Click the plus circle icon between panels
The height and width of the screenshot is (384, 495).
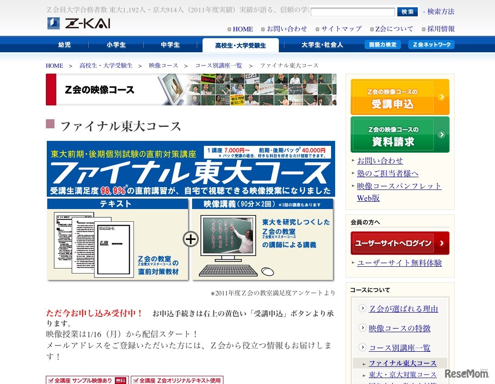point(190,239)
